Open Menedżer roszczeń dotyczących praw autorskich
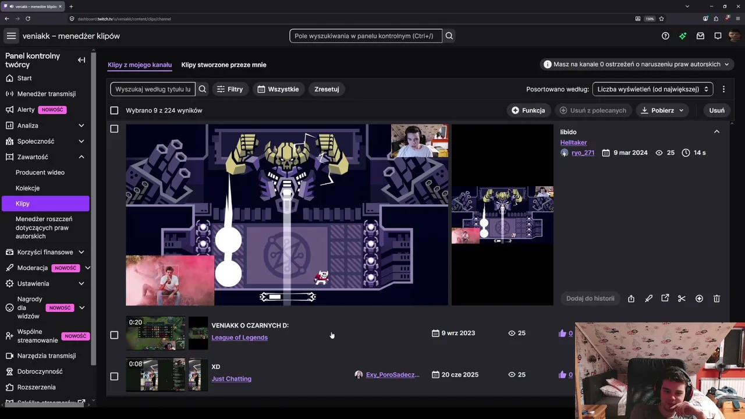This screenshot has width=745, height=419. tap(44, 228)
